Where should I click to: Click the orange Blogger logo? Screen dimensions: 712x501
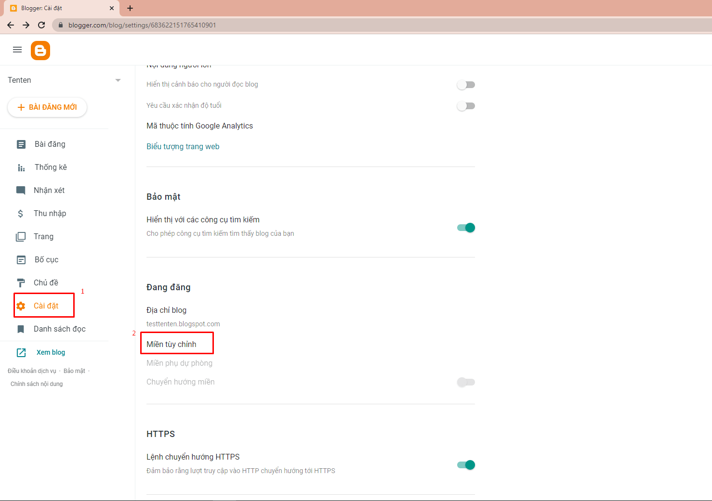40,51
